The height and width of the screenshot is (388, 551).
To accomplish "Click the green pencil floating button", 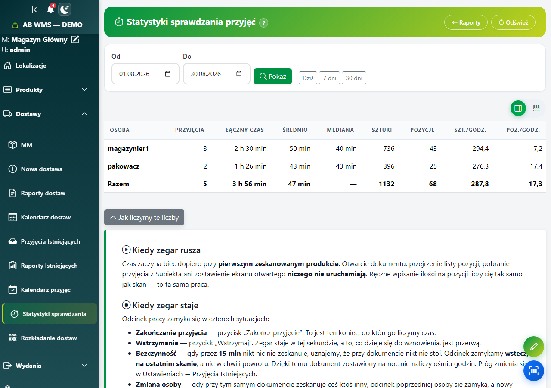I will [x=534, y=347].
